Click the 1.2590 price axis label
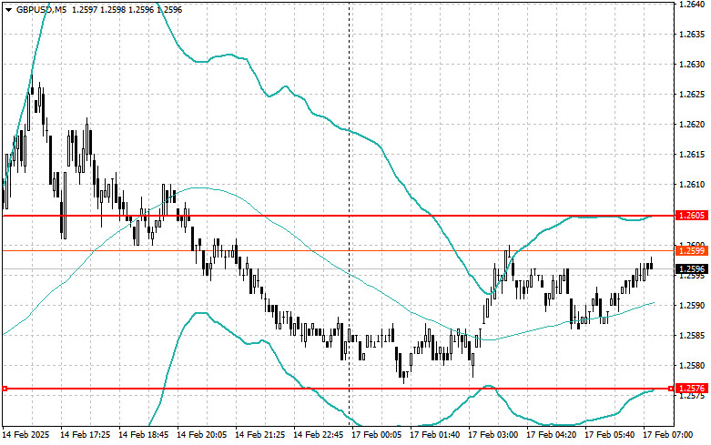 point(692,306)
